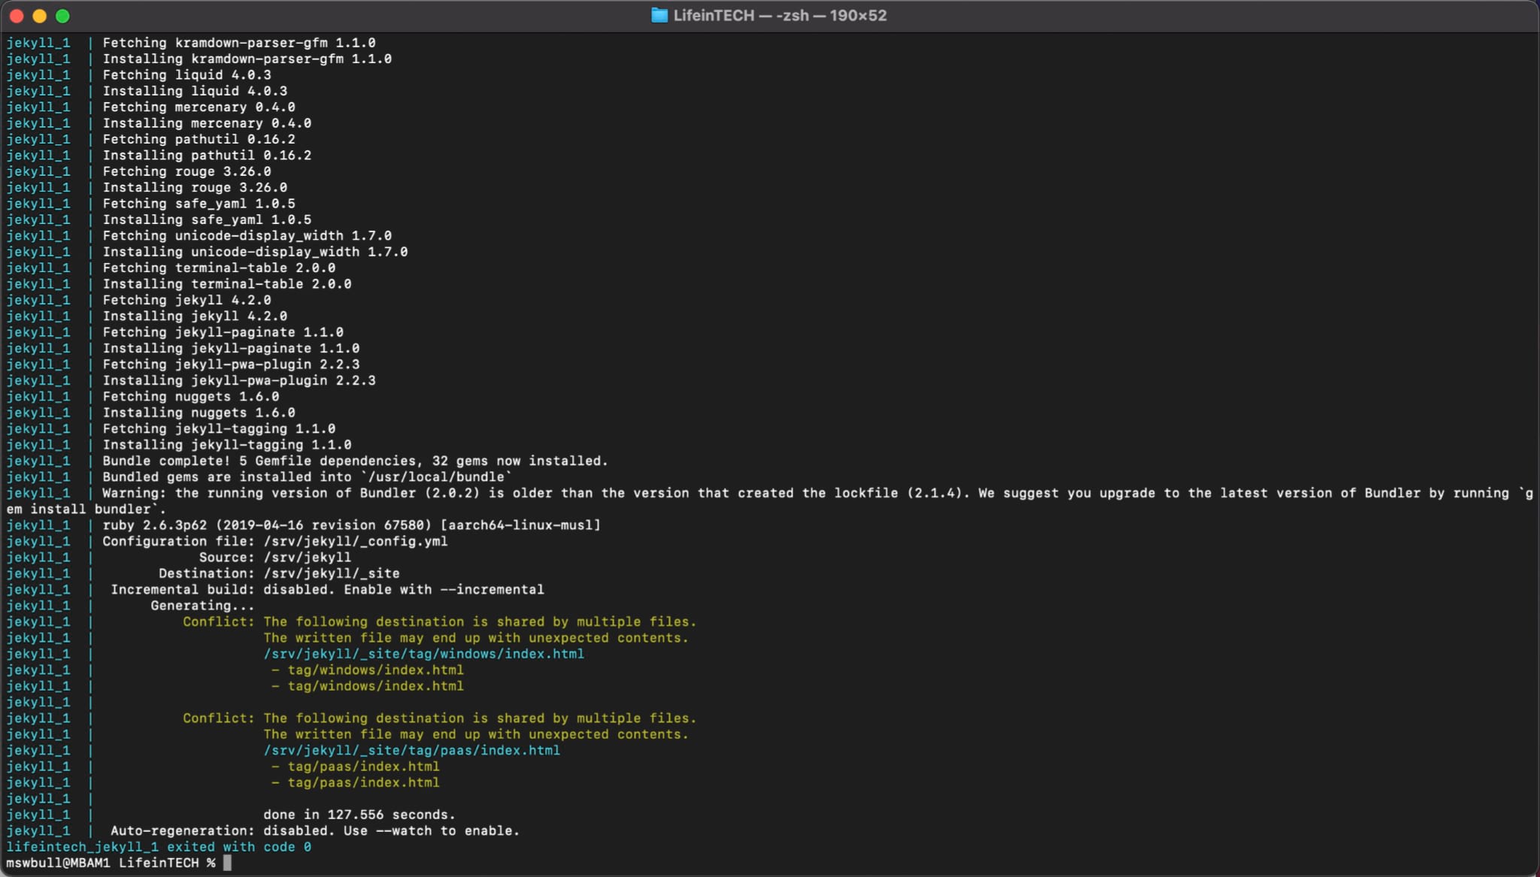Click line 'Installing jekyll-paginate 1.1.0'

(231, 349)
